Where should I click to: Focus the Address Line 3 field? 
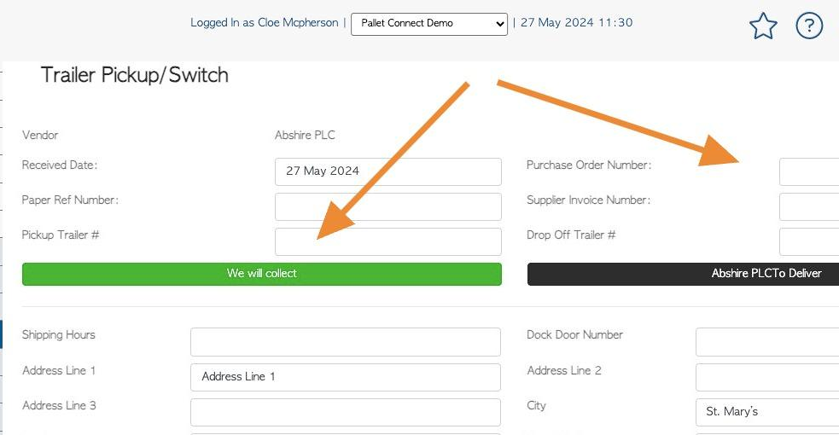346,412
